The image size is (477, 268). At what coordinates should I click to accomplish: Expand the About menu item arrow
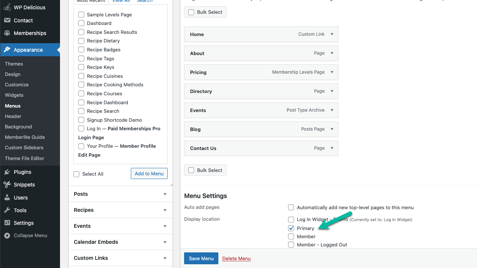coord(332,53)
